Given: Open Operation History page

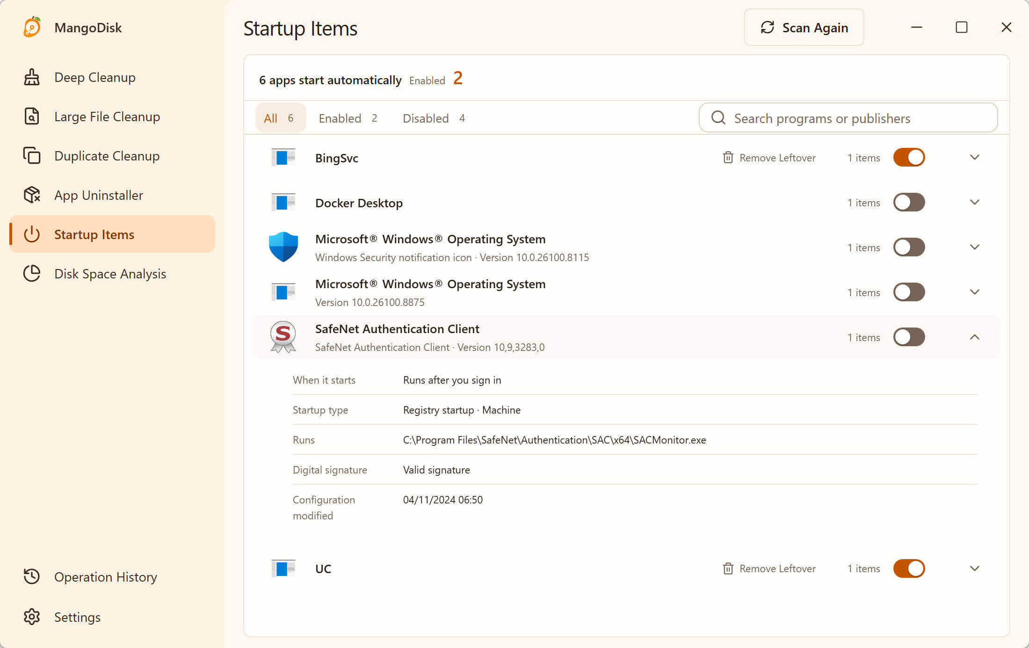Looking at the screenshot, I should 112,577.
